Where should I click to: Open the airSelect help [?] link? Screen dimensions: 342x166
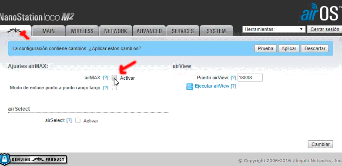[x=69, y=120]
